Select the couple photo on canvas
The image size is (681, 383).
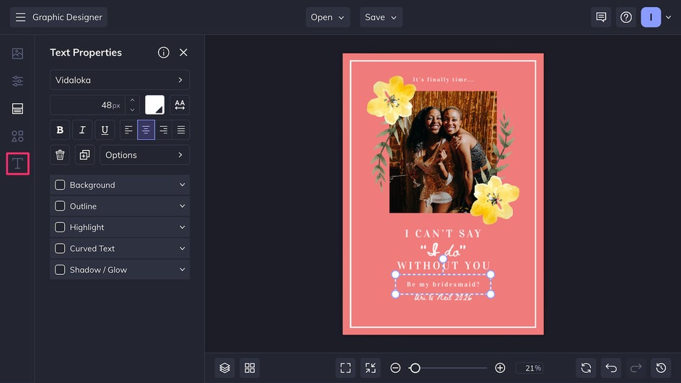tap(443, 152)
